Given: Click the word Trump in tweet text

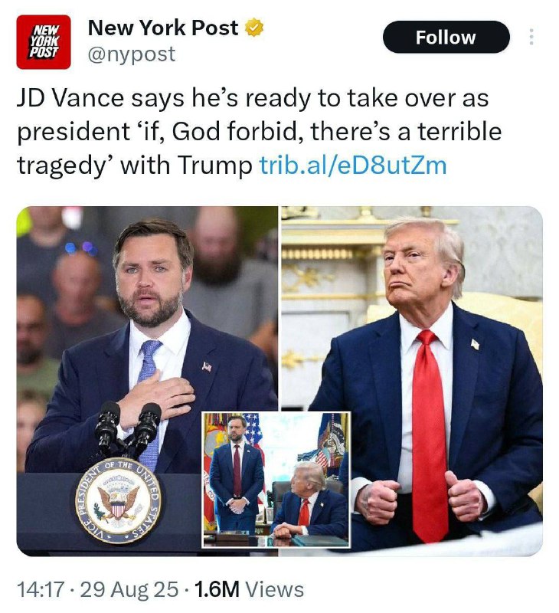Looking at the screenshot, I should (215, 166).
